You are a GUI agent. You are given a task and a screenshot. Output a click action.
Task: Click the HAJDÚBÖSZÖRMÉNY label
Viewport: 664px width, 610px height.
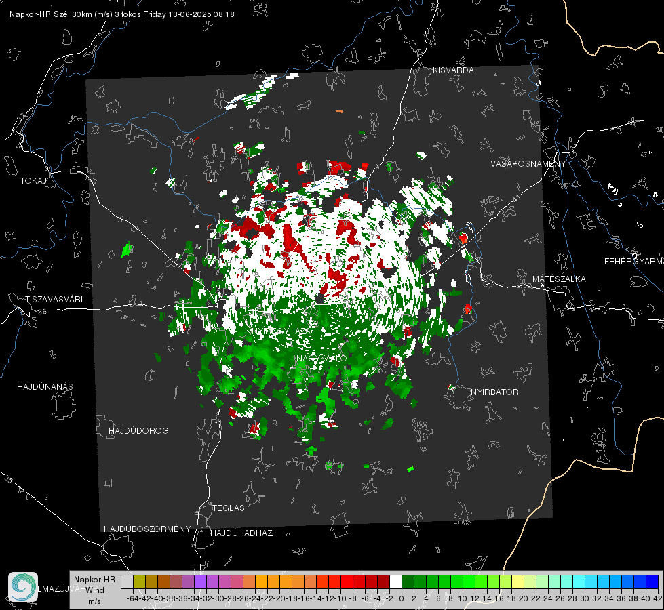[147, 529]
